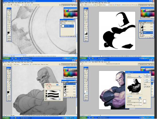
Task: Hide the highlighted layer in the silhouette window
Action: pyautogui.click(x=140, y=32)
